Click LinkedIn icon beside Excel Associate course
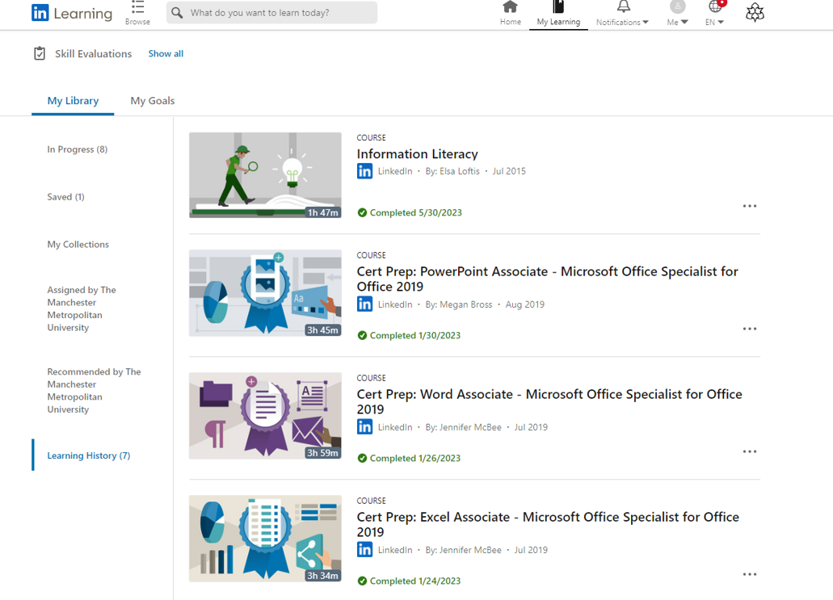Viewport: 833px width, 600px height. [x=364, y=550]
